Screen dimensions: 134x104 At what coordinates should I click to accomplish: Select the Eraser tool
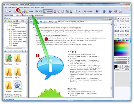pos(121,19)
